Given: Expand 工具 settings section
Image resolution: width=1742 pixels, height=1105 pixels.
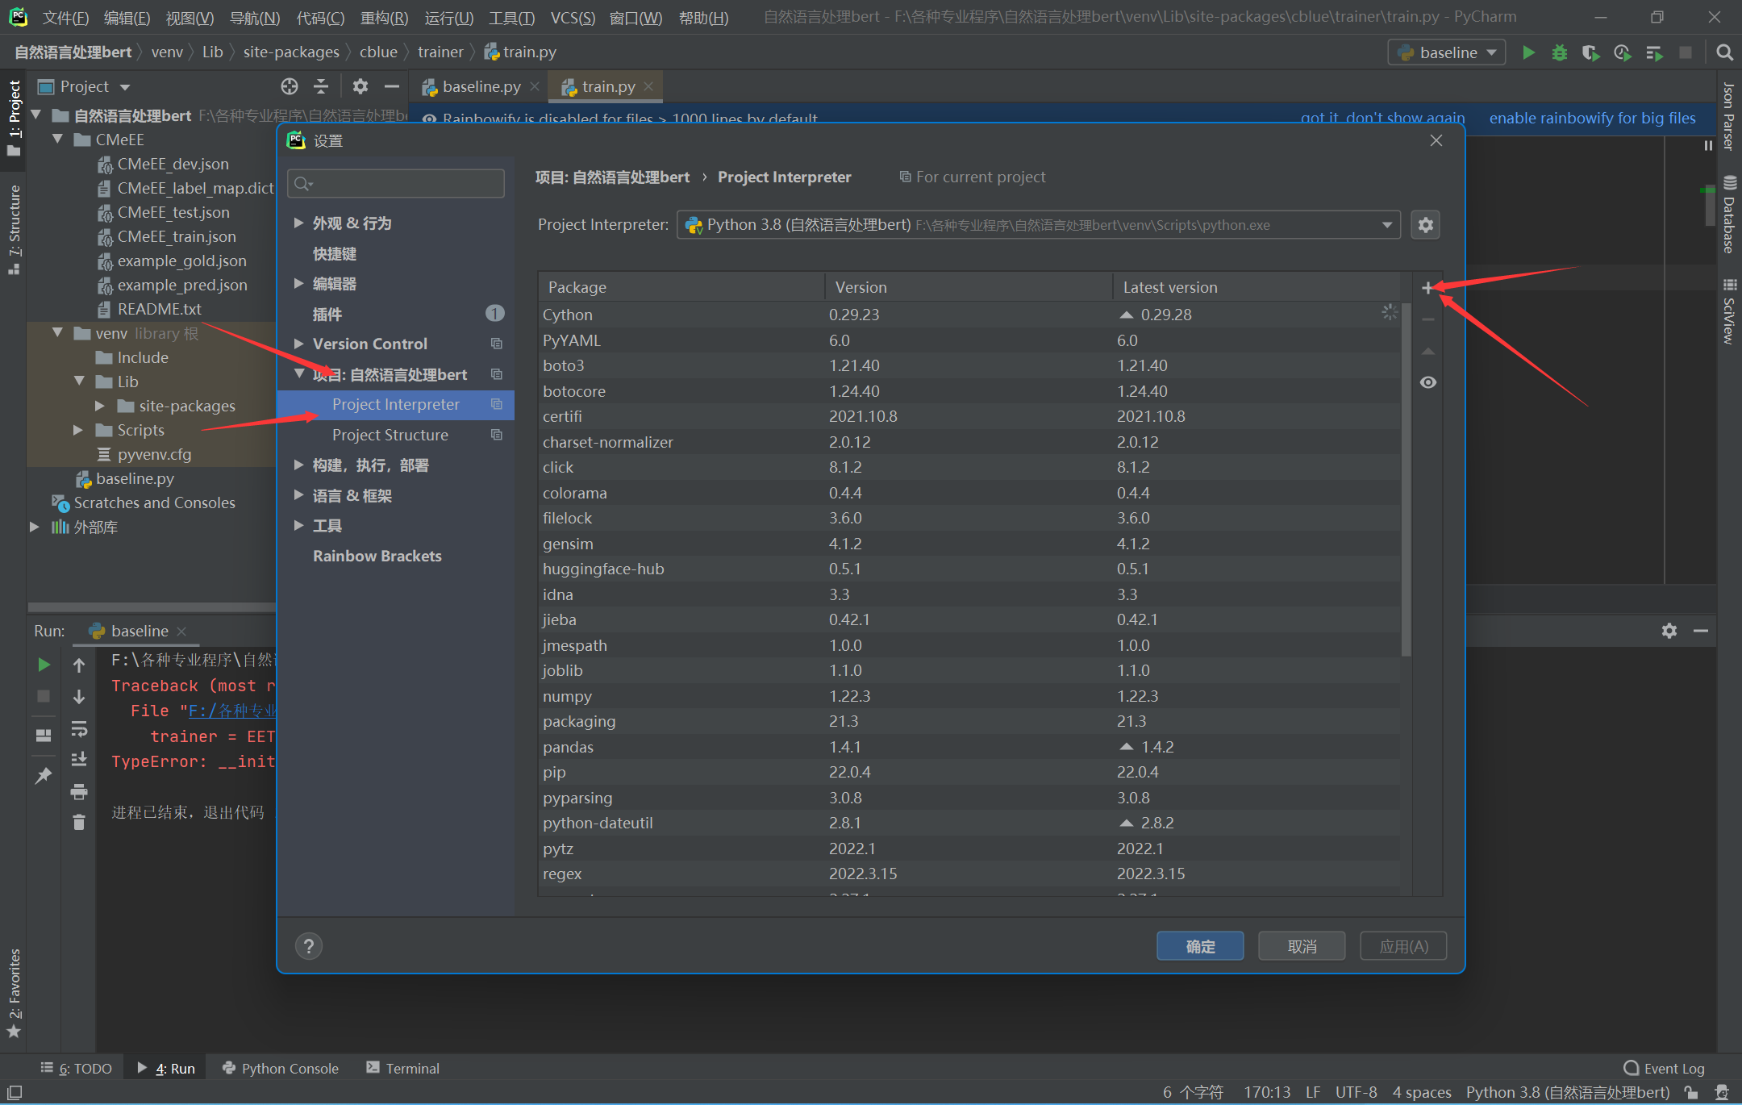Looking at the screenshot, I should pos(298,525).
